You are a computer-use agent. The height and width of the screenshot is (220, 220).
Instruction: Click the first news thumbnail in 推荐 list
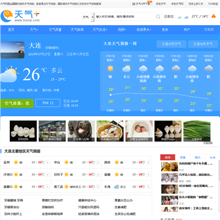169,167
